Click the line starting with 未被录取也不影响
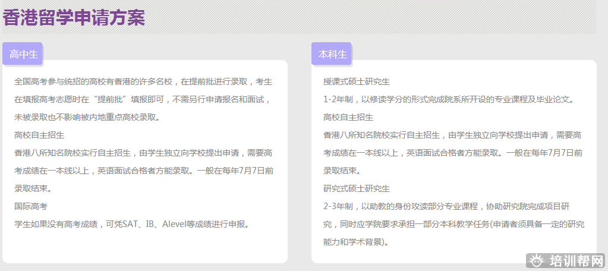This screenshot has height=271, width=608. 87,117
